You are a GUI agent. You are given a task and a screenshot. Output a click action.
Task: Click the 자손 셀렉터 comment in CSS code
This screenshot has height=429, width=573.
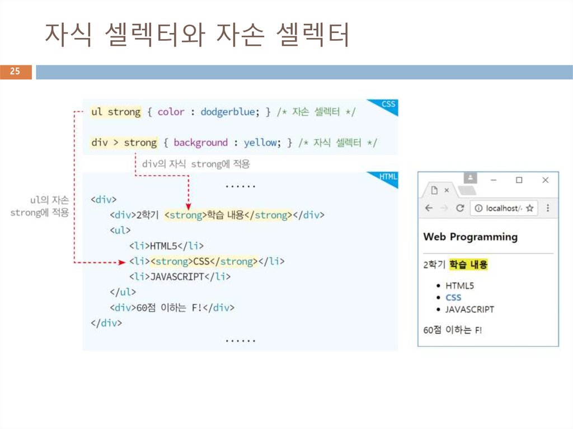(316, 112)
